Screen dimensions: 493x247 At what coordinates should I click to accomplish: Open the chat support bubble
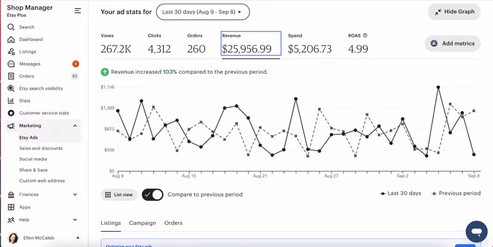coord(476,232)
